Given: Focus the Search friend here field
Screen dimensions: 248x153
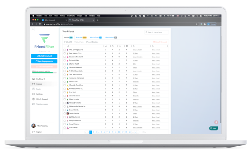Looking at the screenshot, I should pos(157,32).
